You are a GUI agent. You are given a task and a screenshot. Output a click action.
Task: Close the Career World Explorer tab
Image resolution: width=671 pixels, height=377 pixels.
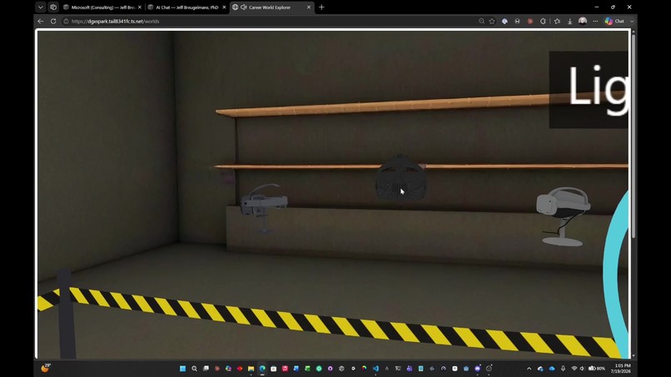pyautogui.click(x=309, y=7)
